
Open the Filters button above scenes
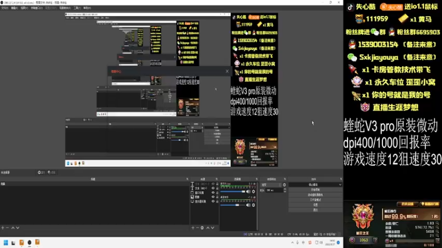[51, 172]
